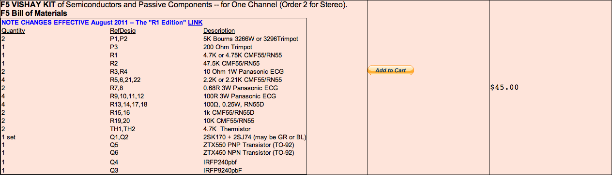
Task: Click the $45.00 price text
Action: 505,87
